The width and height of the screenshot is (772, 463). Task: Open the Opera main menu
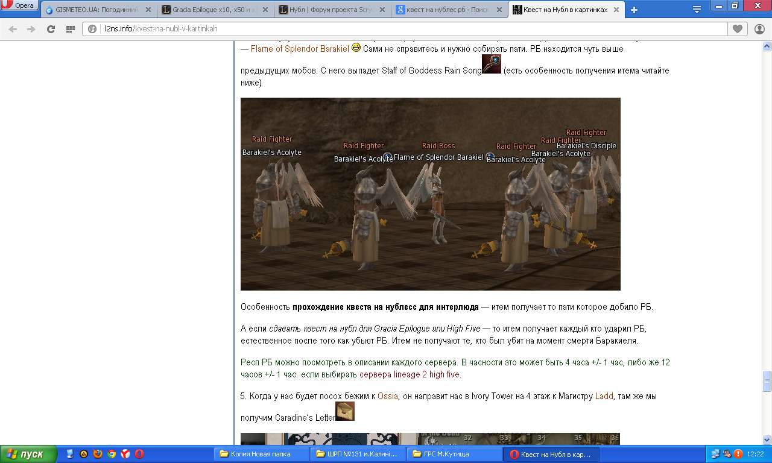pos(19,6)
